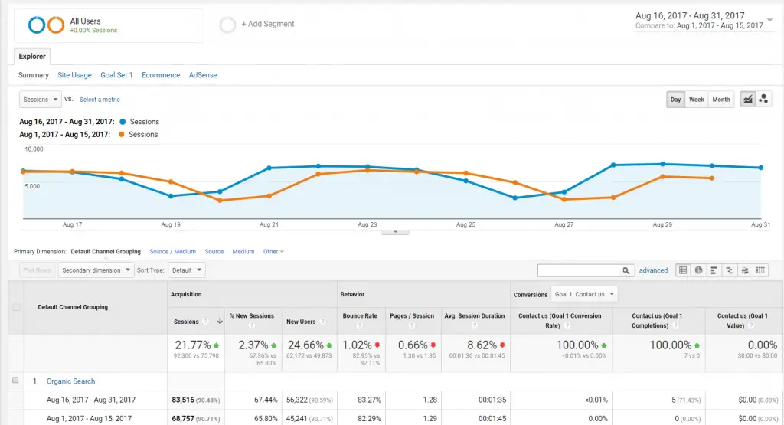Screen dimensions: 784x425
Task: Open the Secondary dimension dropdown
Action: click(96, 270)
